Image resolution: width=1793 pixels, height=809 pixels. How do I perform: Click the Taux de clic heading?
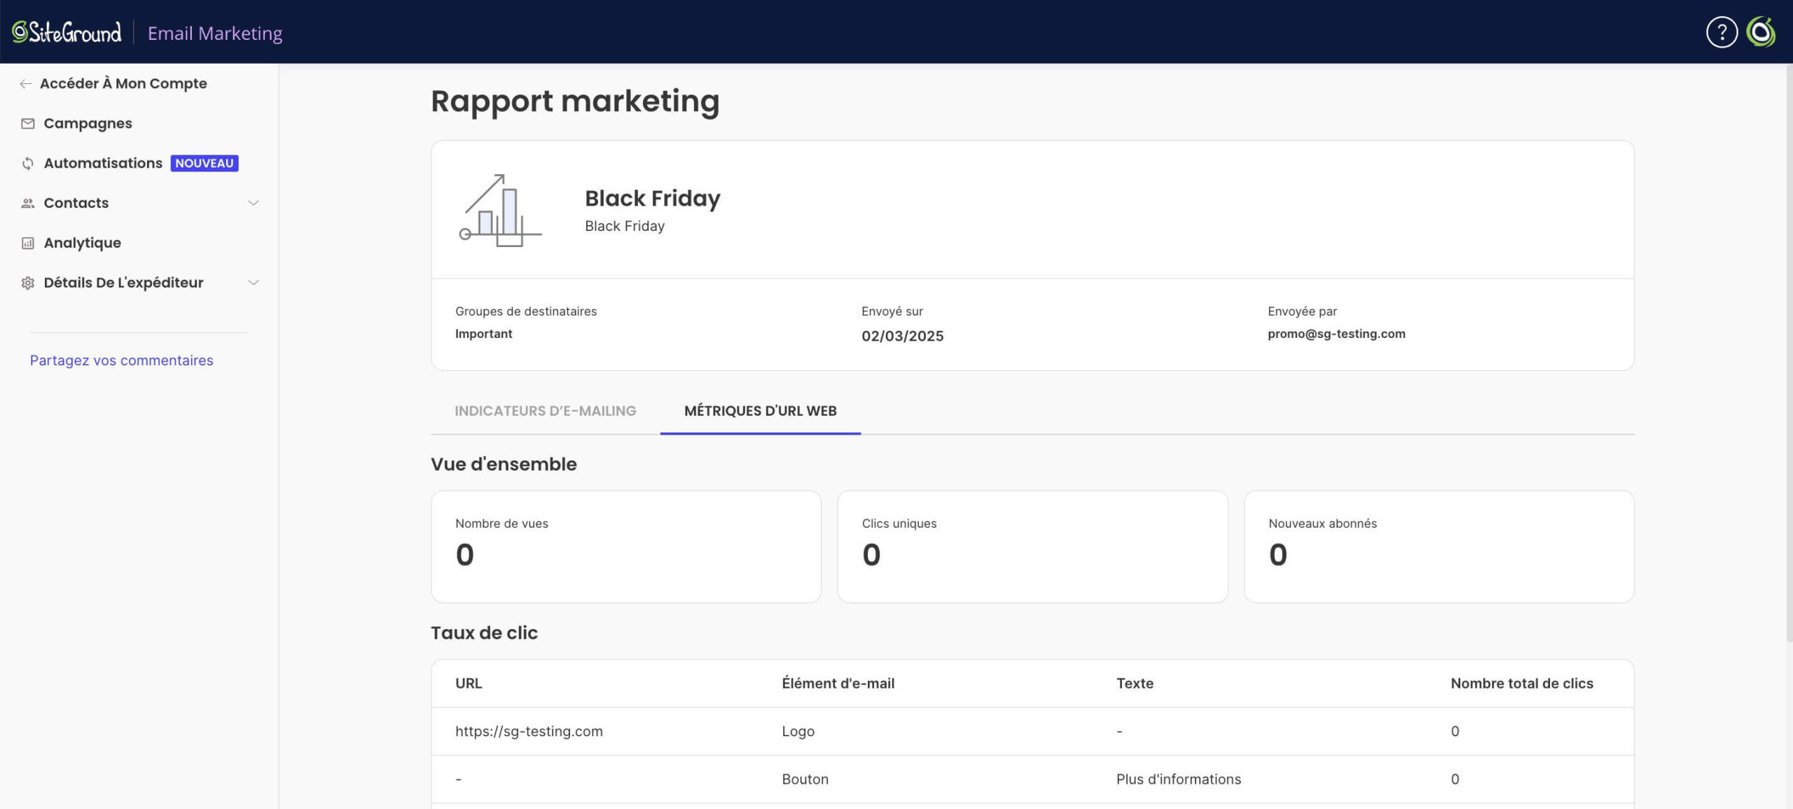click(484, 633)
